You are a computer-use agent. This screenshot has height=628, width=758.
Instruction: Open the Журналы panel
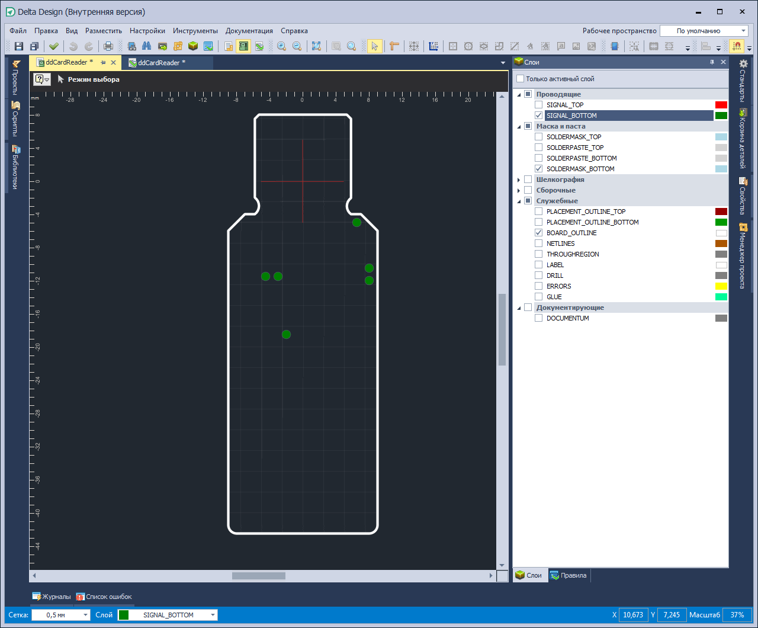click(52, 597)
